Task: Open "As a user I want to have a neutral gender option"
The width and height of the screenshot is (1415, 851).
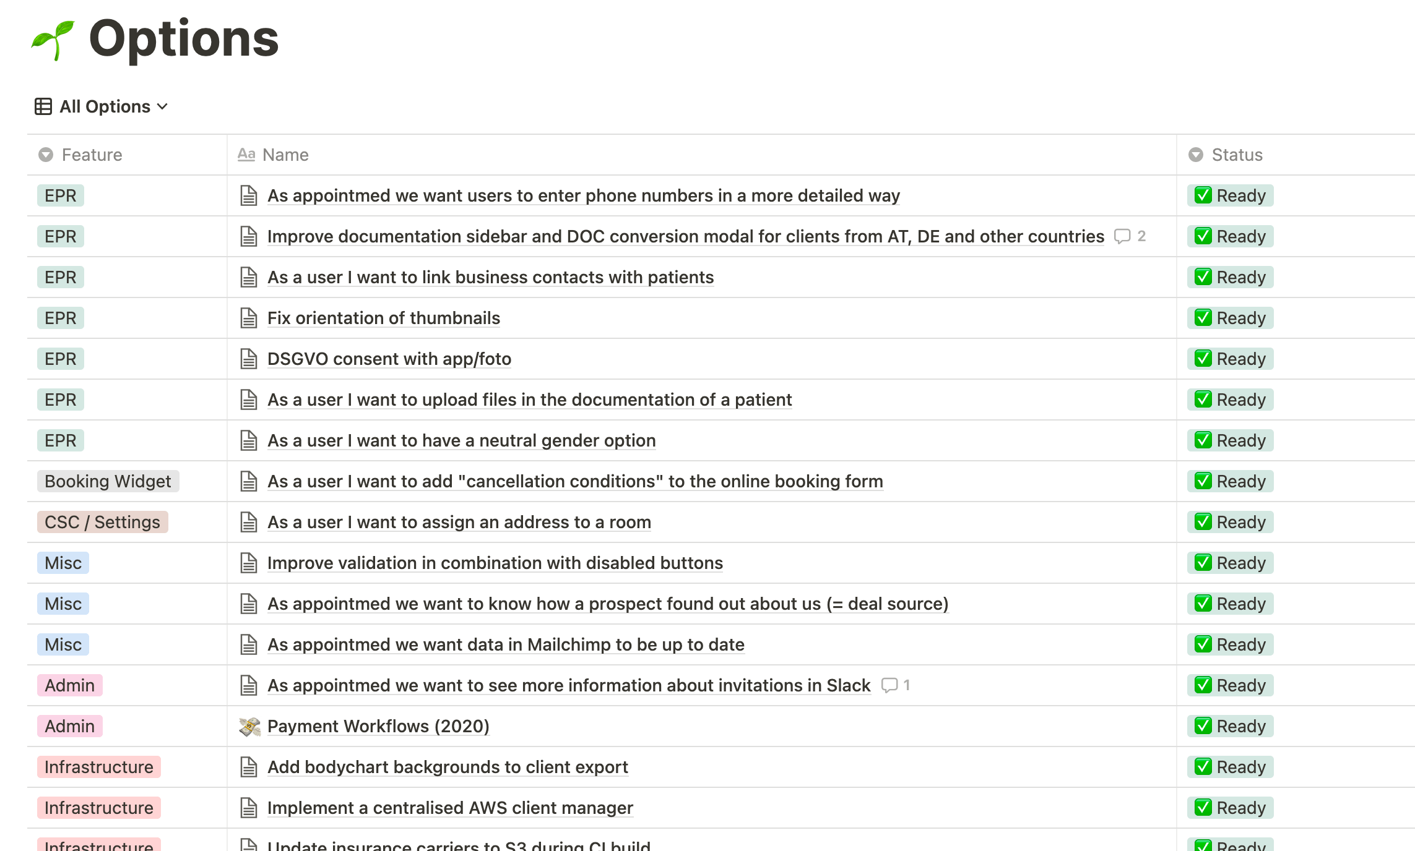Action: [x=461, y=440]
